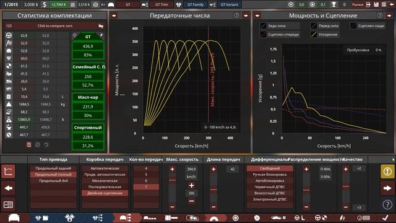This screenshot has width=396, height=223.
Task: Switch Мощность и Сцепление panel to previous graph
Action: 257,15
